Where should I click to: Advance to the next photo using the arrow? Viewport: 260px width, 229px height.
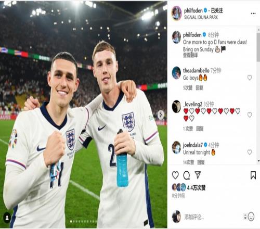pos(161,115)
